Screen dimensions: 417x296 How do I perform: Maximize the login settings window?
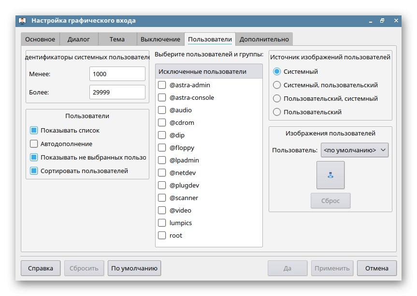382,21
